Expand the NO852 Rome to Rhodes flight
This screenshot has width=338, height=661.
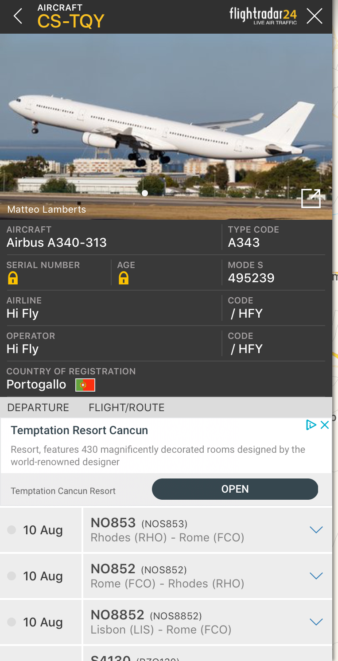pos(316,576)
